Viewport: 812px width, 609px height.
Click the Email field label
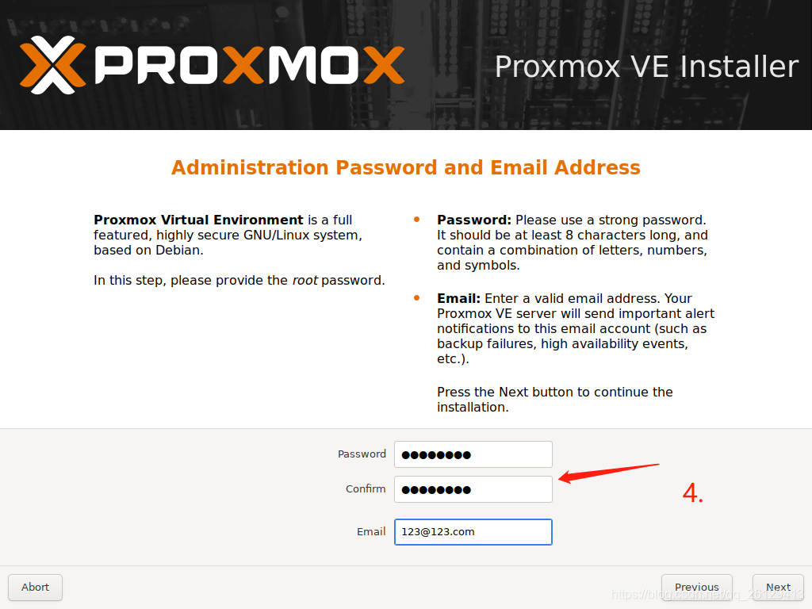pos(371,532)
